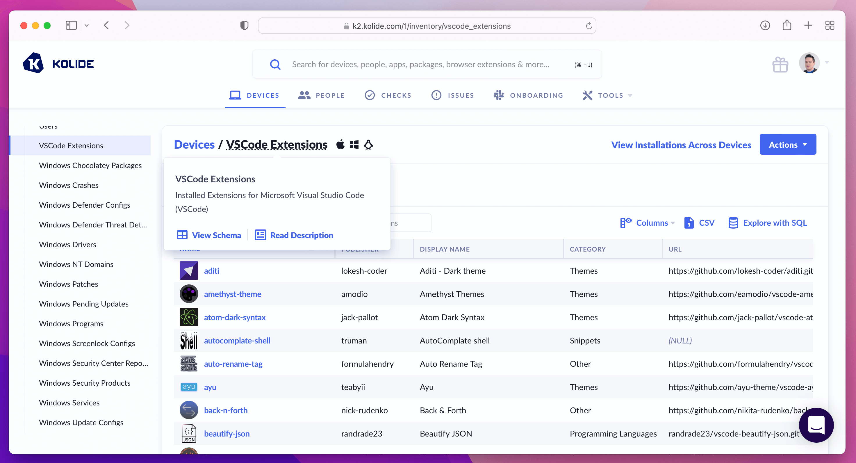Screen dimensions: 856x463
Task: Click the Kolide logo icon
Action: click(33, 63)
